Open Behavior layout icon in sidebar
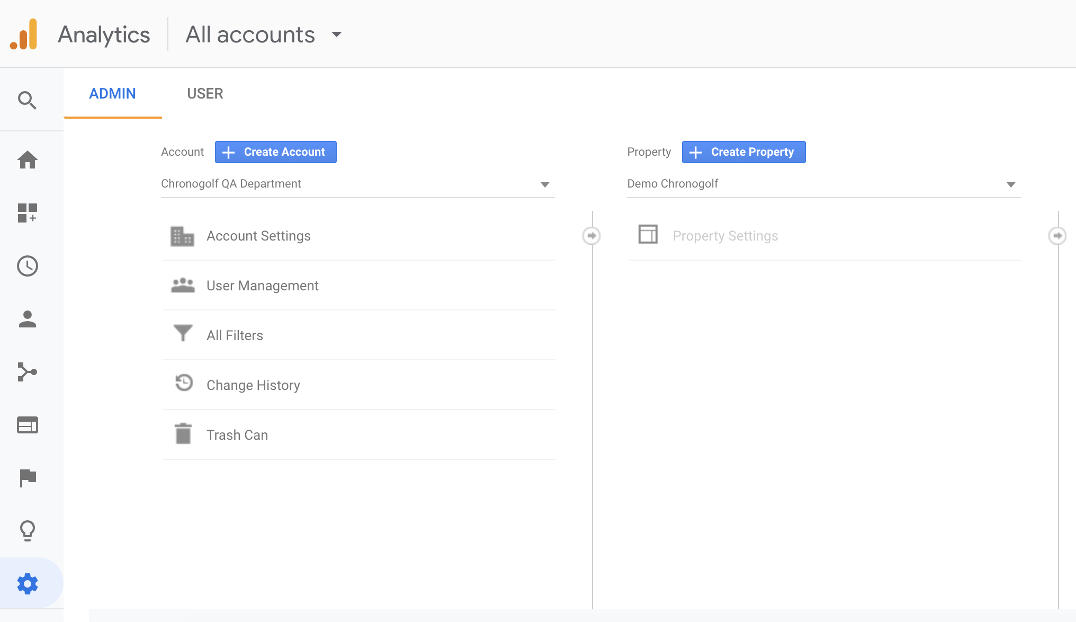 27,425
